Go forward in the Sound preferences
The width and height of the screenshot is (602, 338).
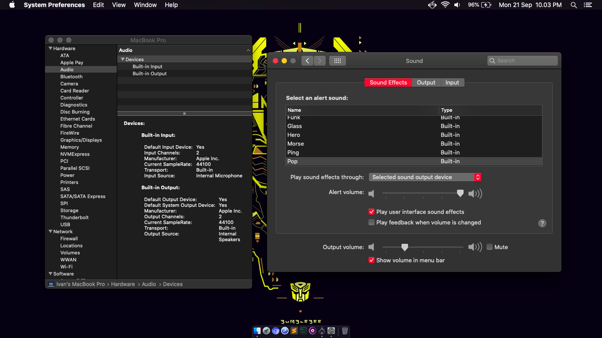pyautogui.click(x=320, y=61)
